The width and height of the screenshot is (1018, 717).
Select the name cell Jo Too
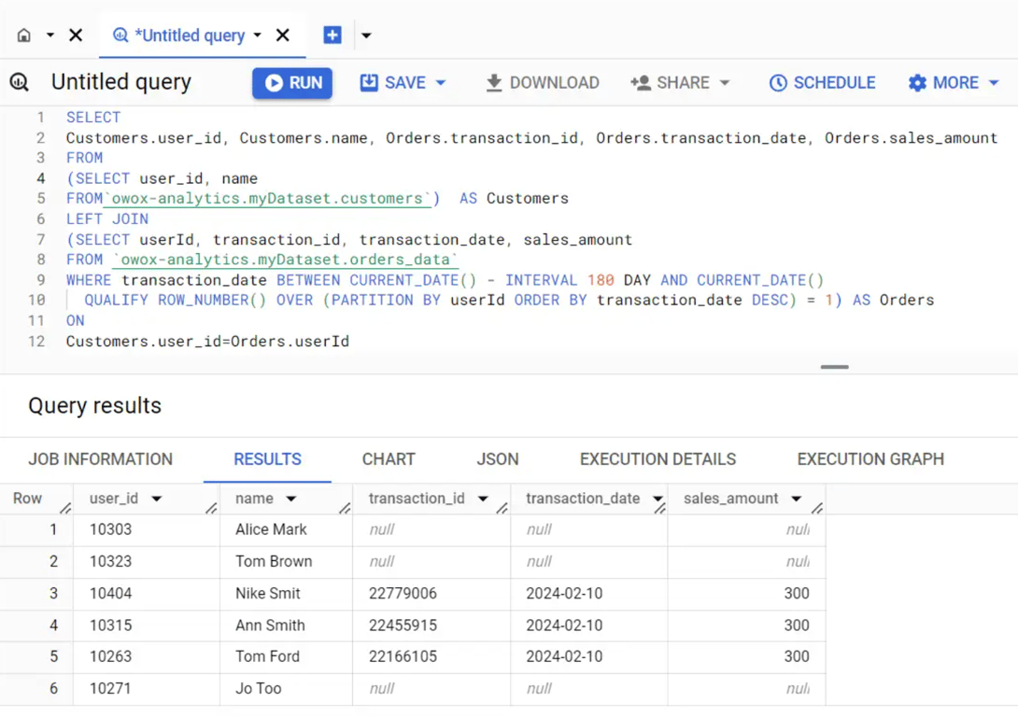click(287, 688)
